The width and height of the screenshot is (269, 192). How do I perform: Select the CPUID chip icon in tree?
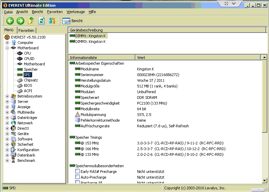20,59
